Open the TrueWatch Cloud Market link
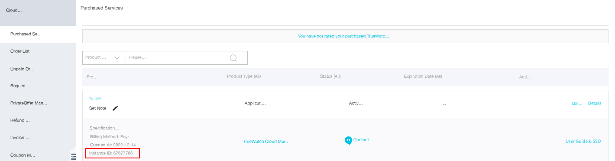The height and width of the screenshot is (161, 615). [266, 141]
